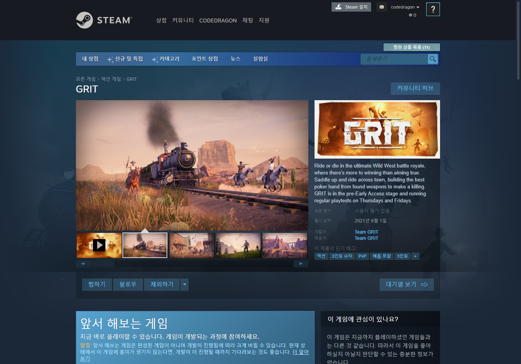The image size is (521, 364).
Task: Open the 뉴스 tab
Action: pyautogui.click(x=236, y=59)
